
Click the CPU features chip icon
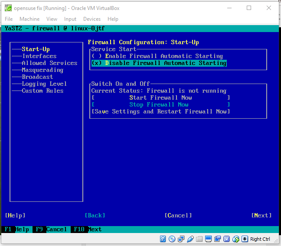click(x=227, y=239)
